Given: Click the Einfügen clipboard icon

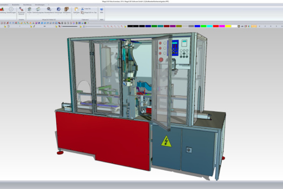Looking at the screenshot, I should (77, 9).
